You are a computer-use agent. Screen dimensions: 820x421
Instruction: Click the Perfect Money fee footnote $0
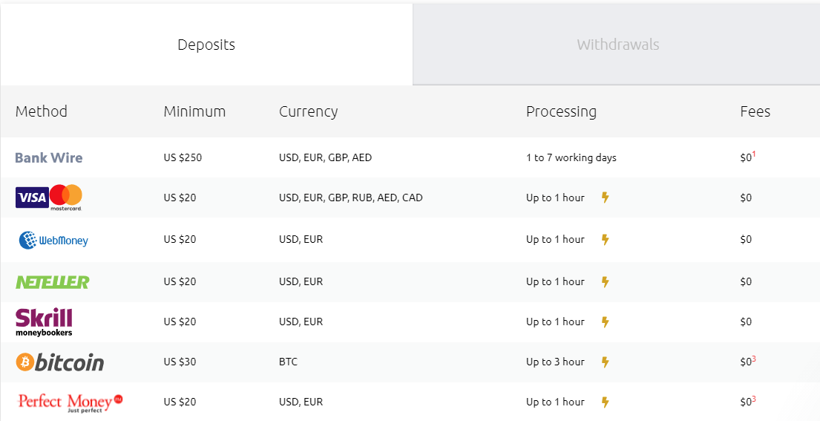(x=748, y=402)
